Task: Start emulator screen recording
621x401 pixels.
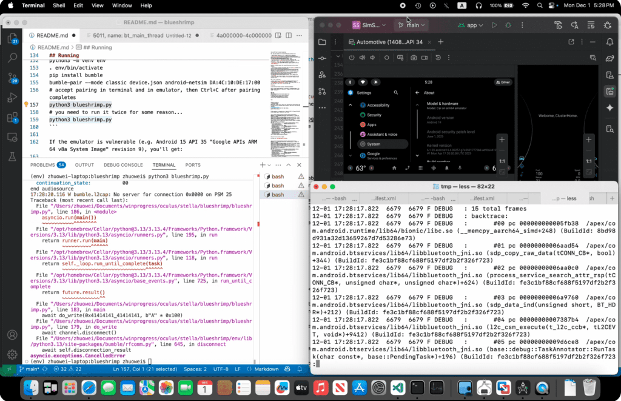Action: 425,58
